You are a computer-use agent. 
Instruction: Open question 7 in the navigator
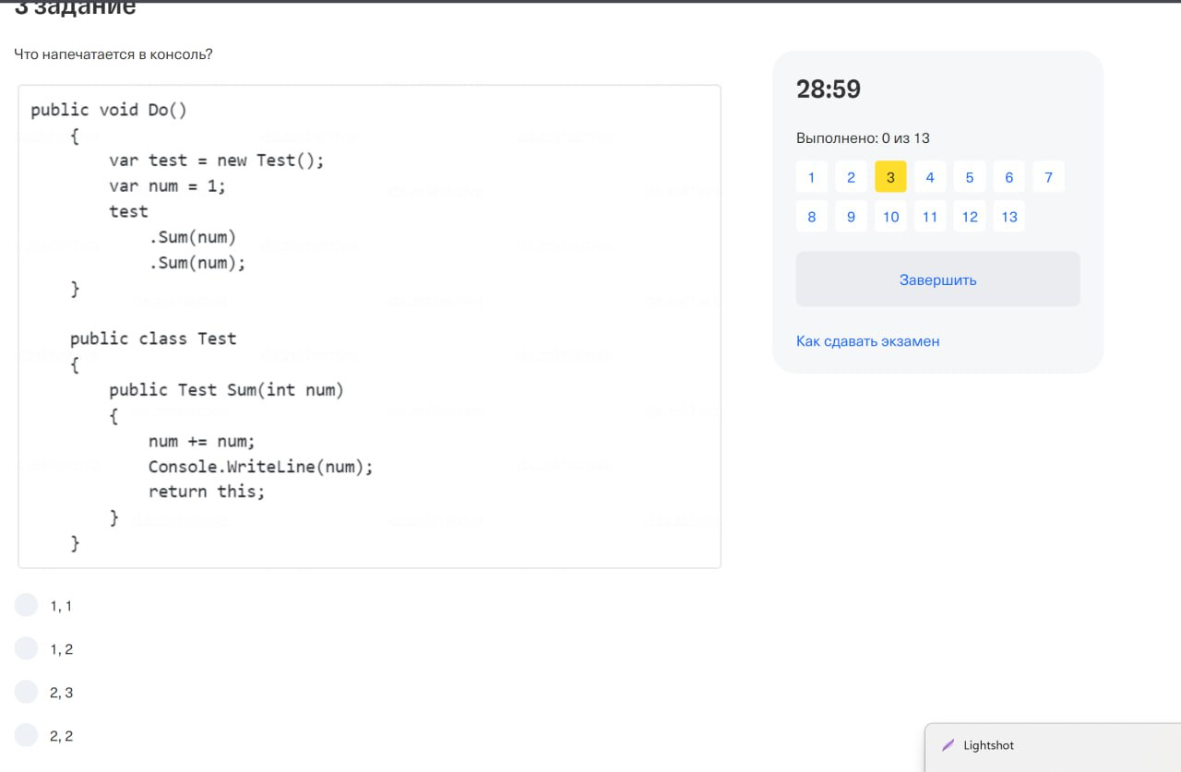[x=1048, y=177]
